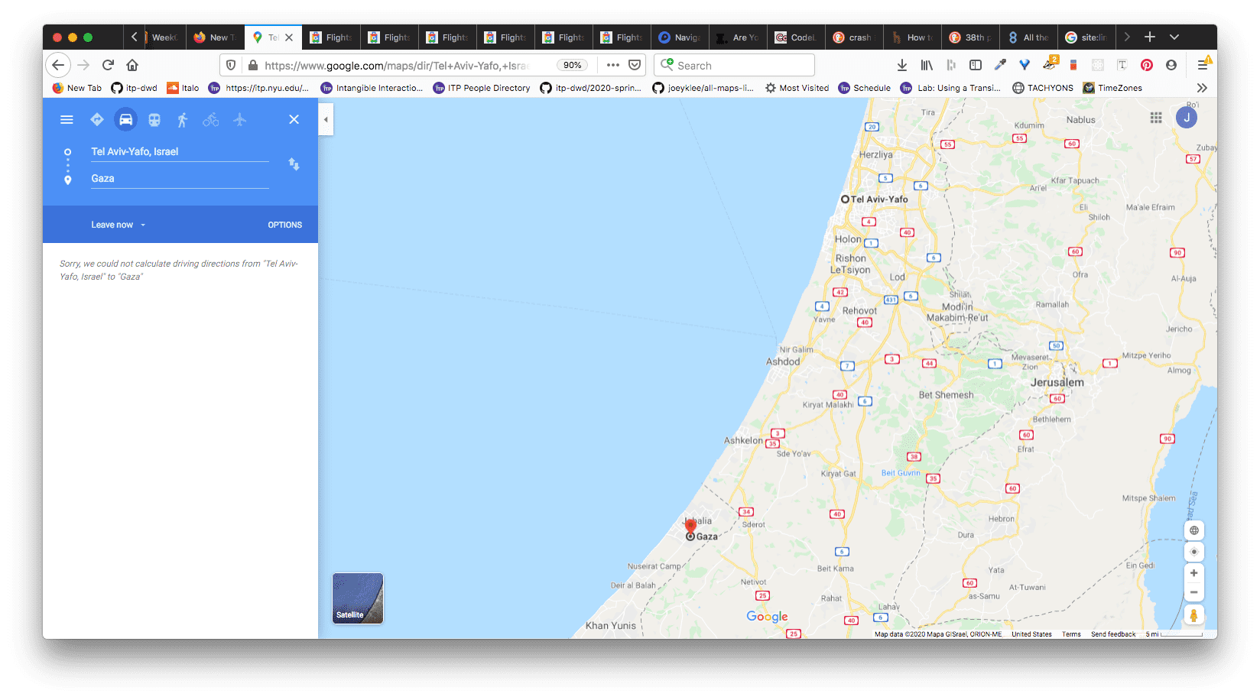
Task: Open the Google Maps hamburger menu
Action: coord(67,120)
